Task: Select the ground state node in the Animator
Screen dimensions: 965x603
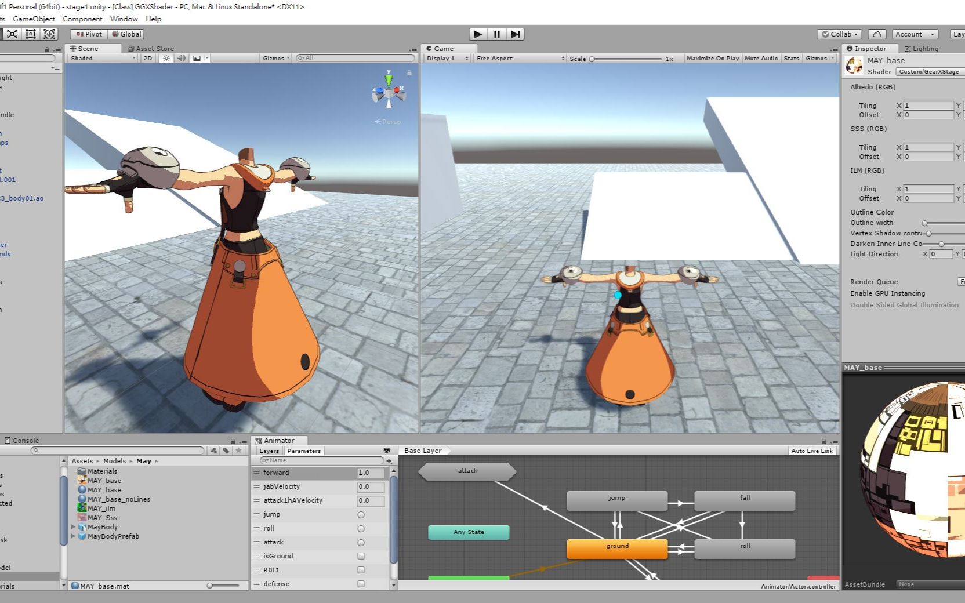Action: 616,546
